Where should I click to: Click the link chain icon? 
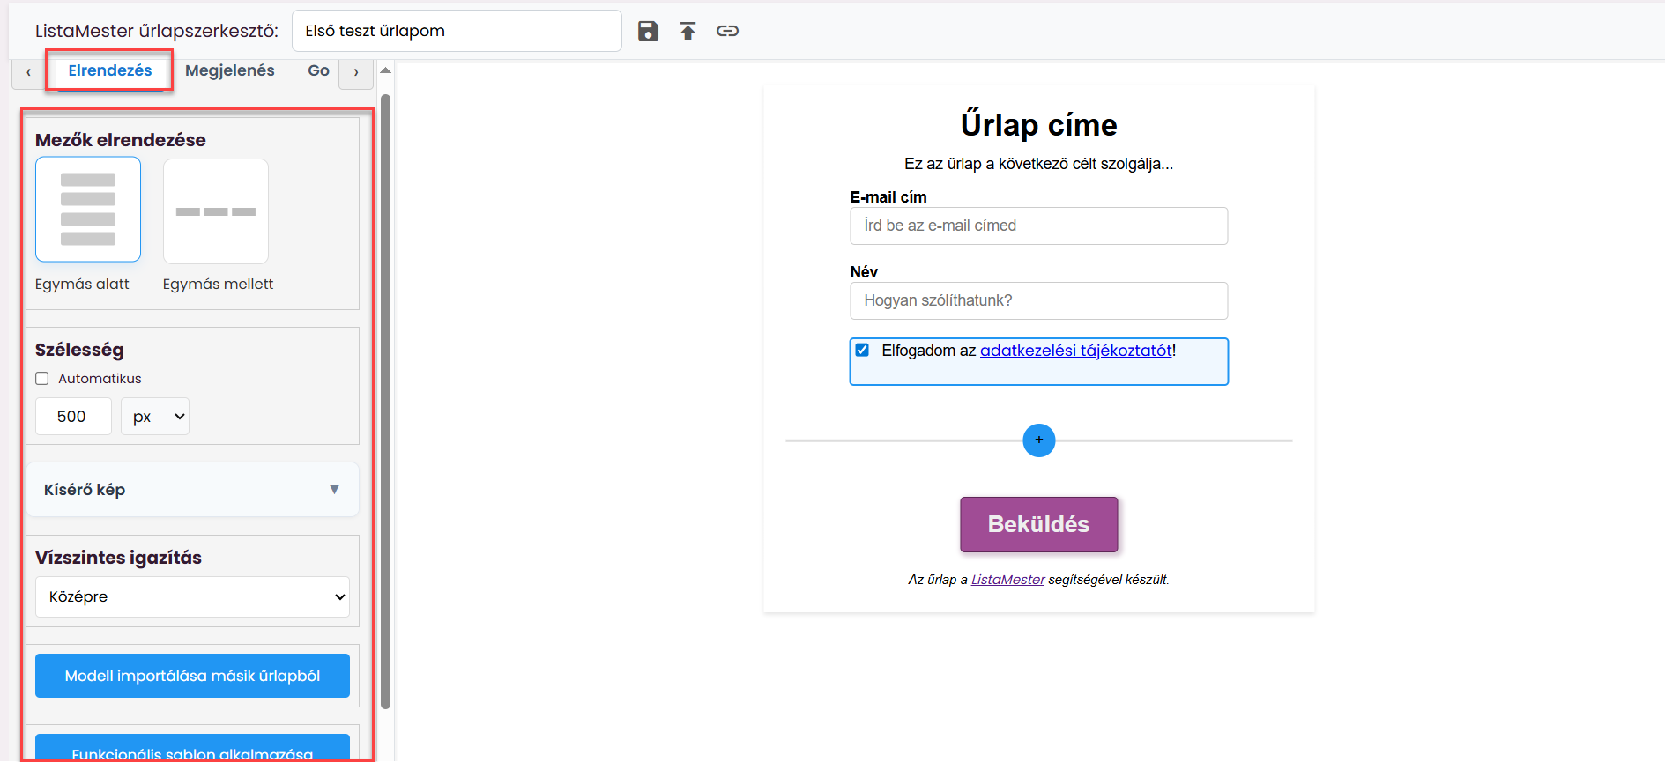coord(727,31)
